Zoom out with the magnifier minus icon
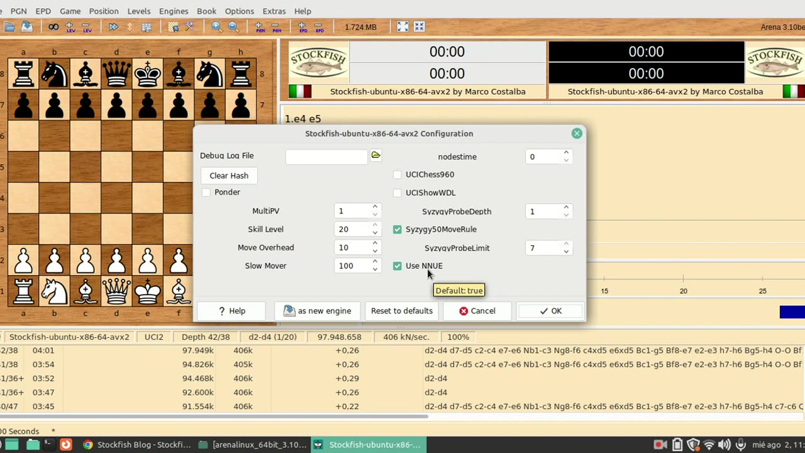This screenshot has height=453, width=805. pyautogui.click(x=233, y=27)
